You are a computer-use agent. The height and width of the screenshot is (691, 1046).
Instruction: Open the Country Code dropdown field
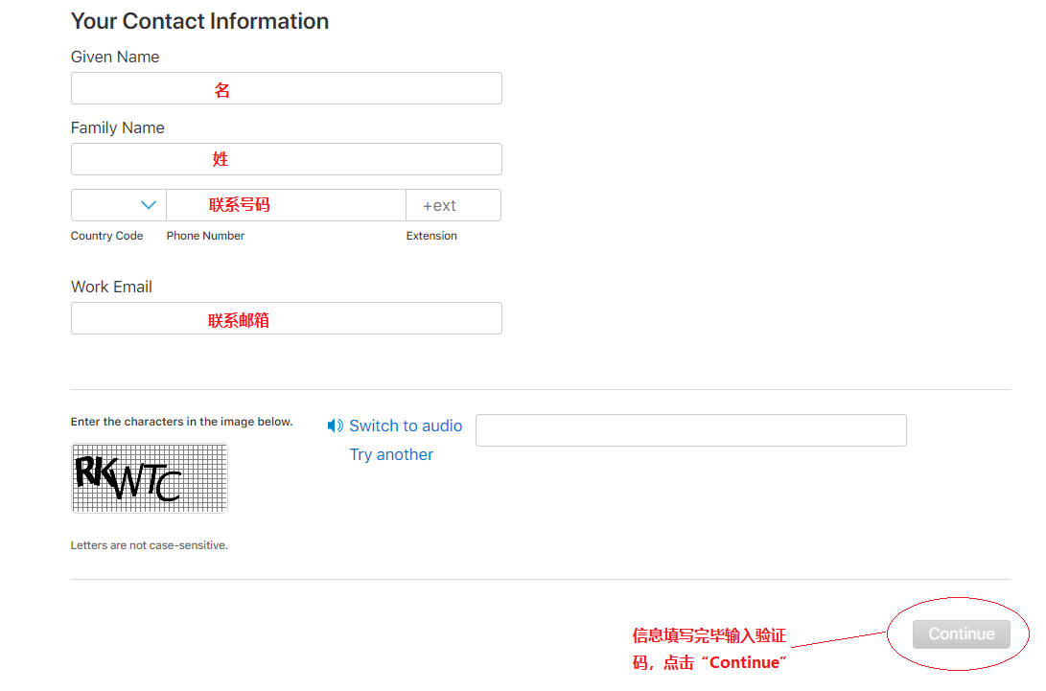point(118,205)
